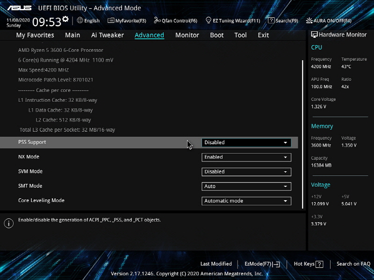The width and height of the screenshot is (374, 280).
Task: Open the NX Mode dropdown
Action: tap(246, 157)
